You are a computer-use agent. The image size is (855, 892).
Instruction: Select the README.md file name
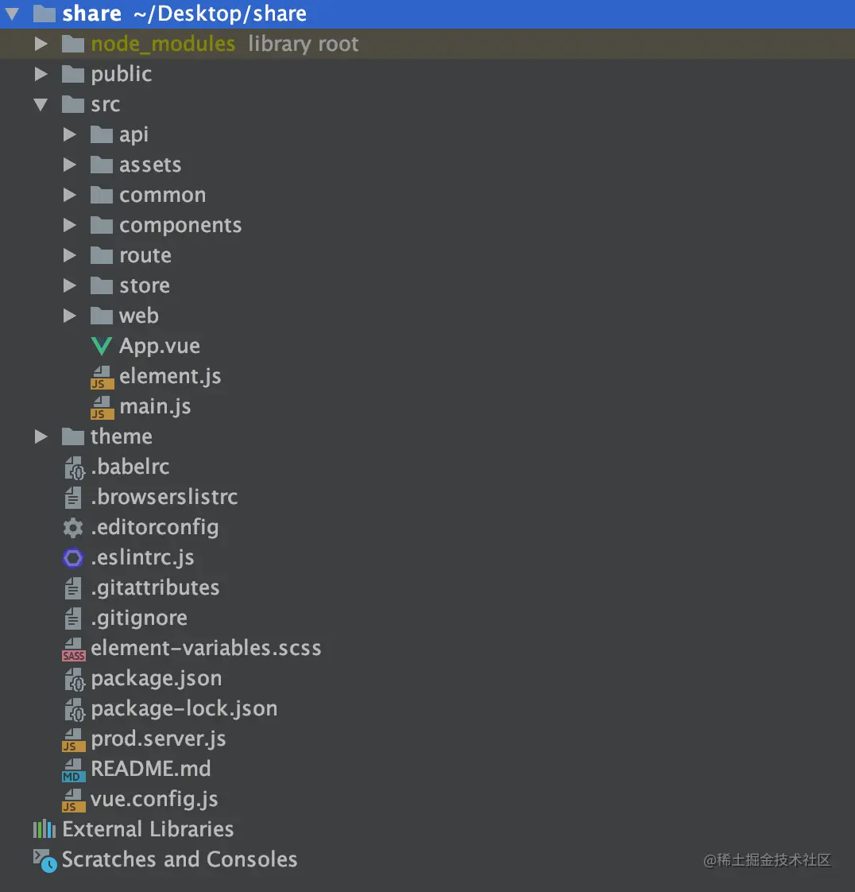(x=151, y=769)
